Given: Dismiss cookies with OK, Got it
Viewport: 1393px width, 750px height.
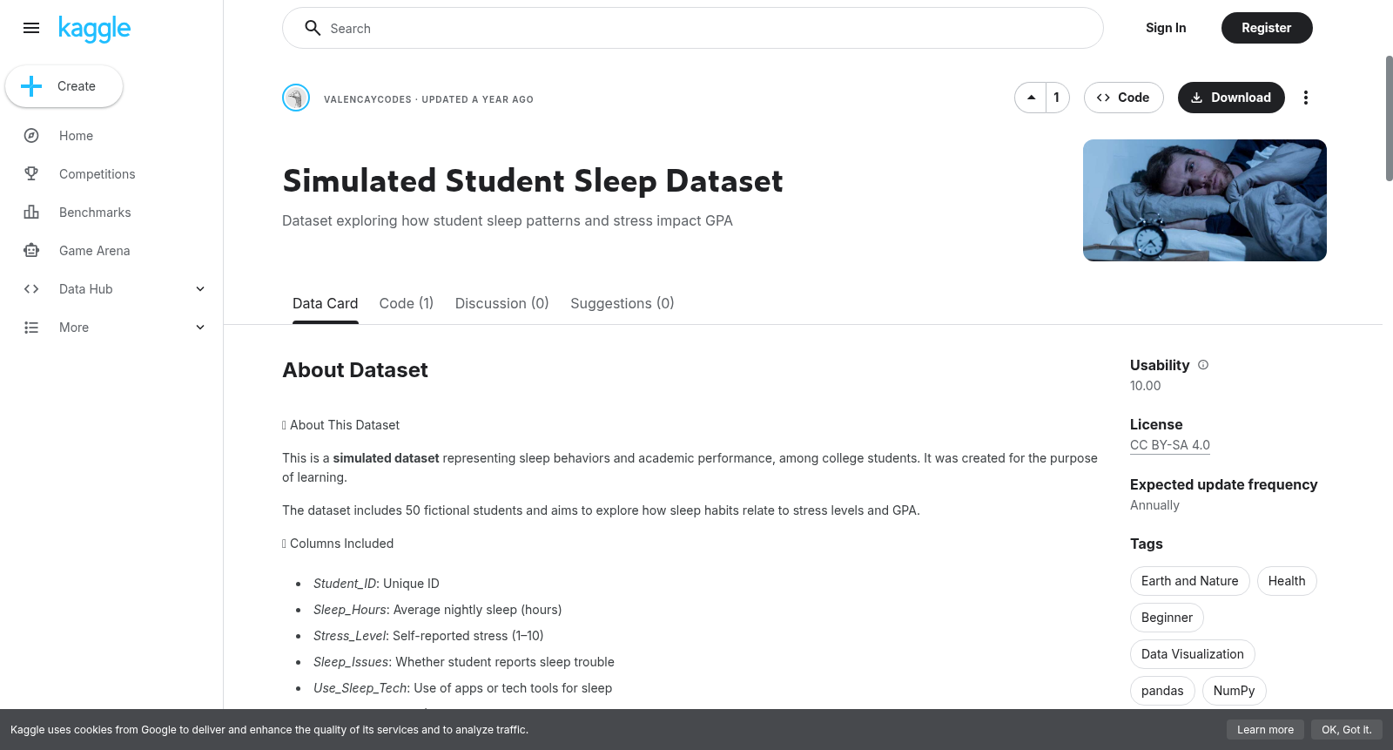Looking at the screenshot, I should tap(1347, 730).
